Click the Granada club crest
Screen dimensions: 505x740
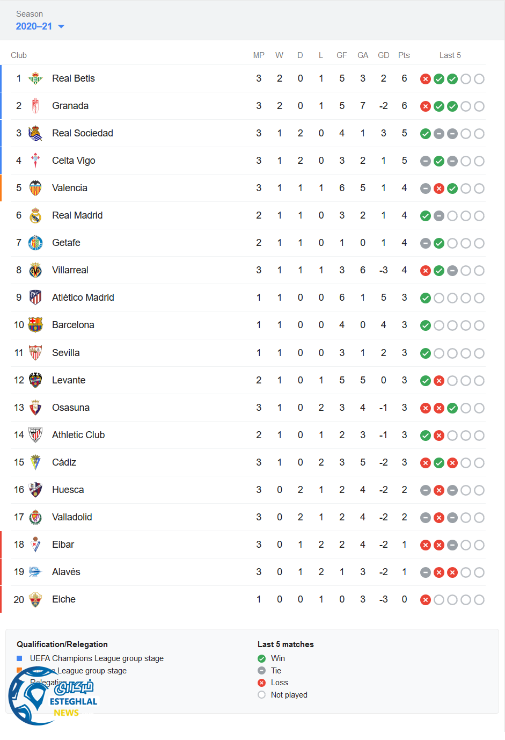[35, 106]
